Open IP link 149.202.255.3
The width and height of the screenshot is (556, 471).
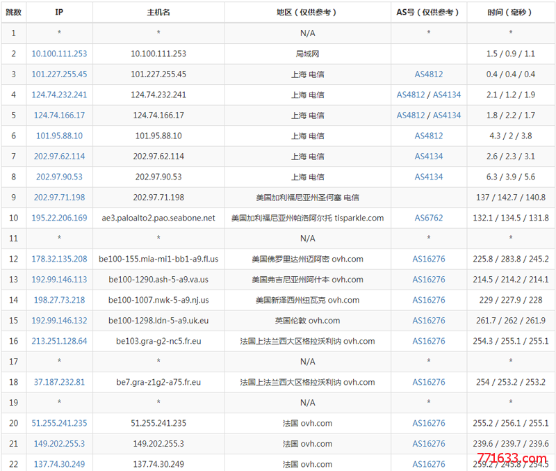[x=59, y=444]
